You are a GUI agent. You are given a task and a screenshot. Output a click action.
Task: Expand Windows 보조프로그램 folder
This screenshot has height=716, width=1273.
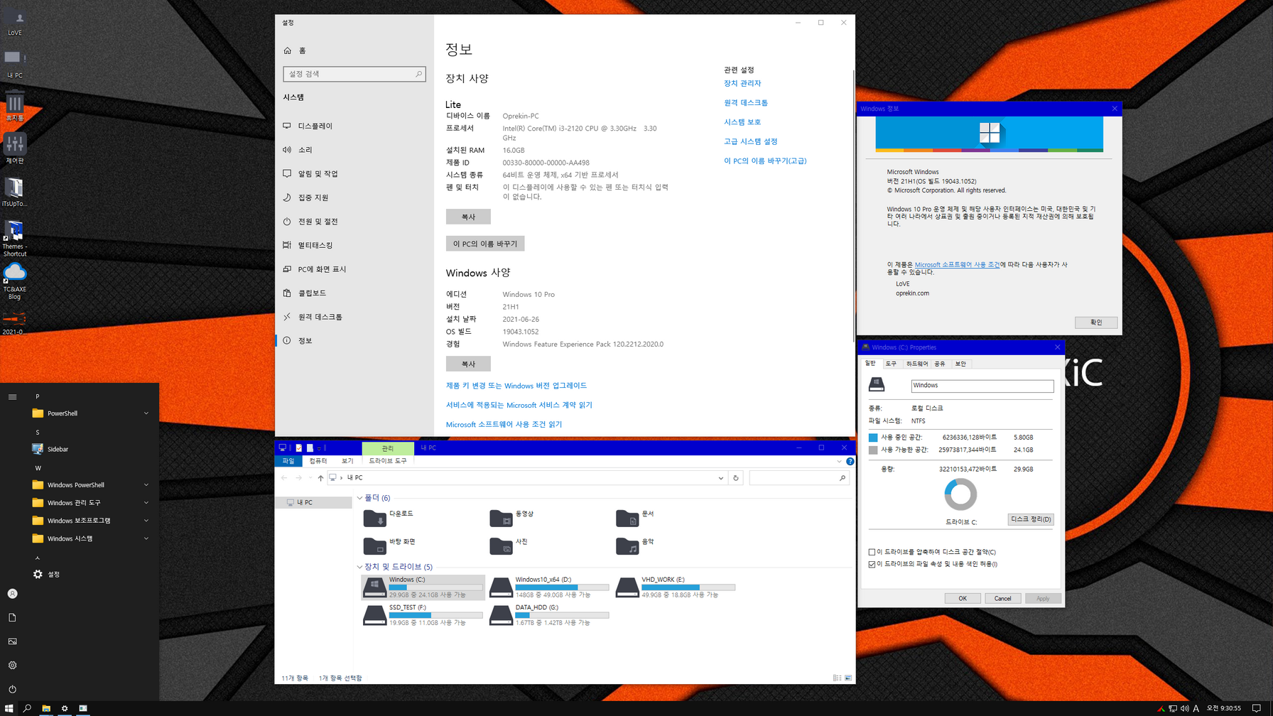90,521
